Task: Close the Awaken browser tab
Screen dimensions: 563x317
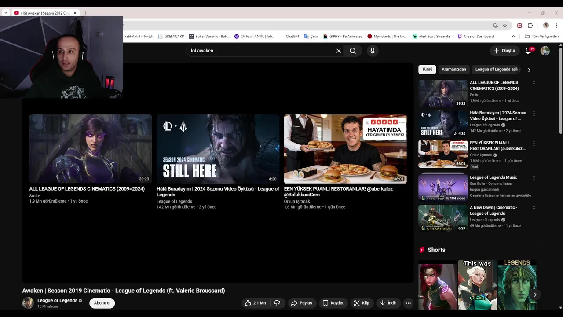Action: (75, 13)
